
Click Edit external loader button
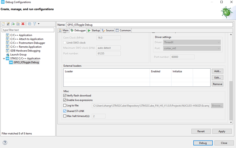coord(218,78)
